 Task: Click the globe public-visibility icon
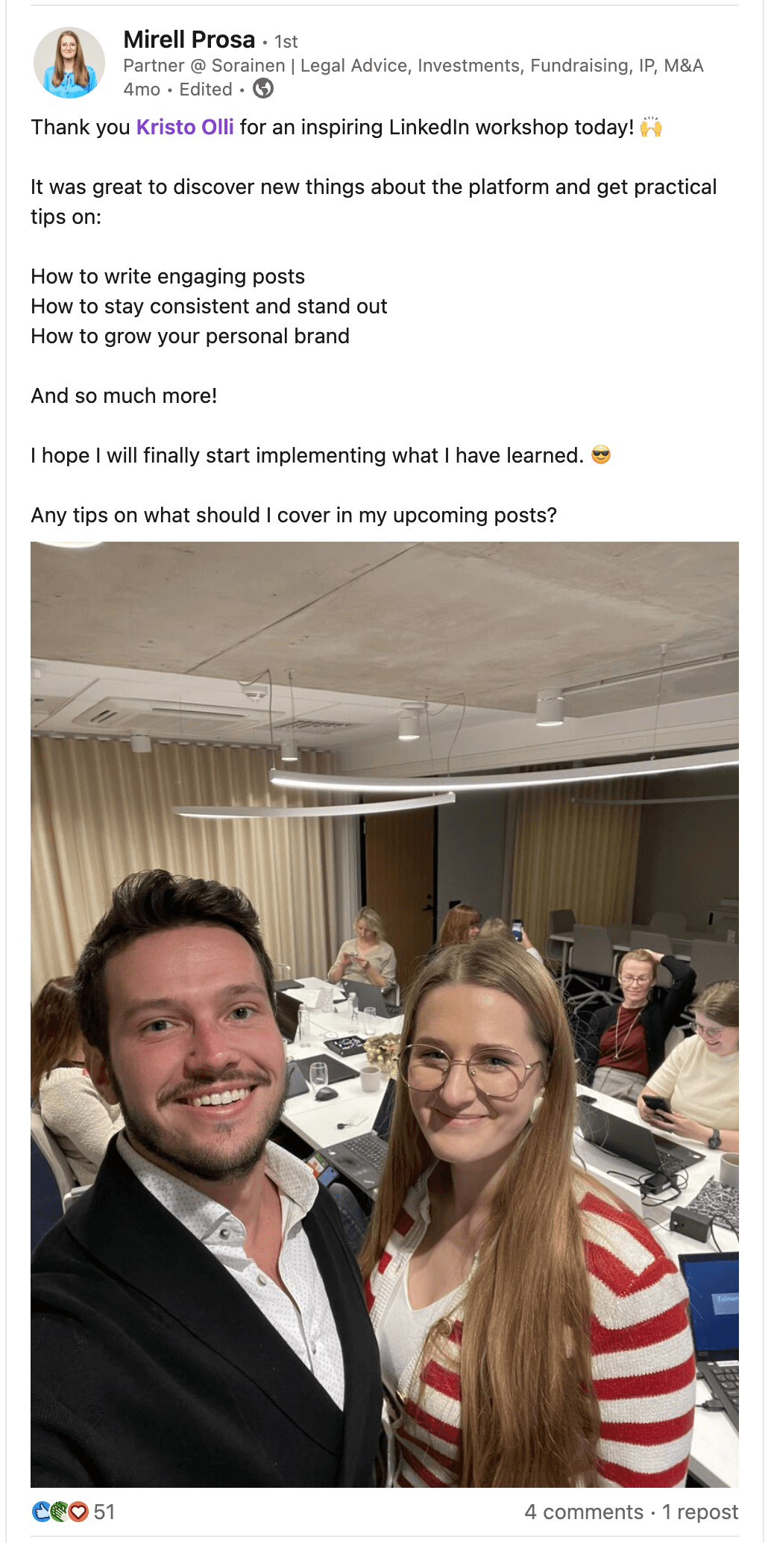pos(263,90)
